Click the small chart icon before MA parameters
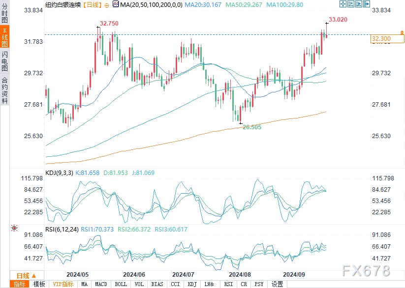Image resolution: width=405 pixels, height=288 pixels. click(116, 4)
